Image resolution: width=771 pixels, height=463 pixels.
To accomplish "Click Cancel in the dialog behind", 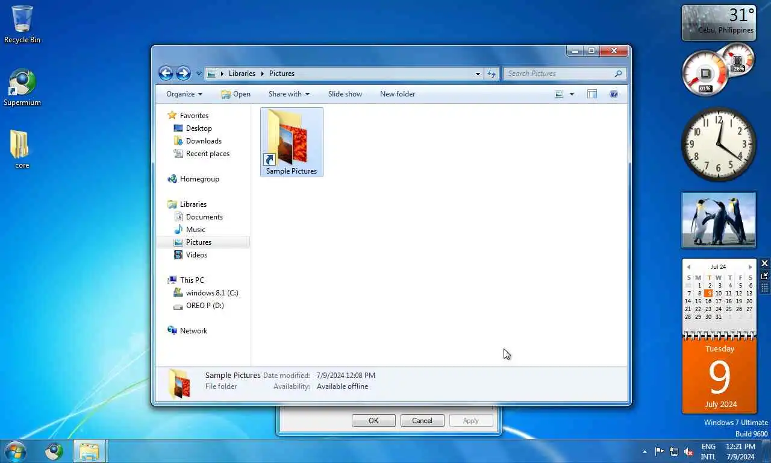I will [422, 421].
